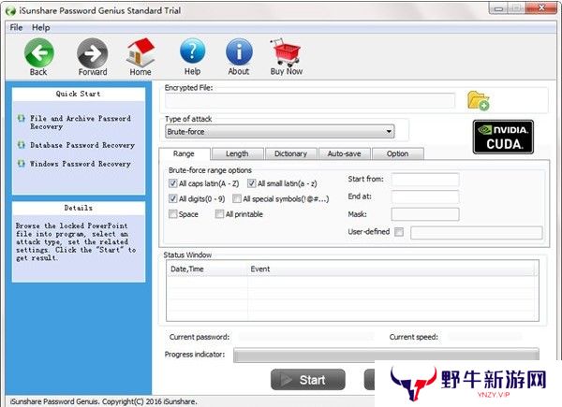
Task: Click the Current password label
Action: (x=200, y=337)
